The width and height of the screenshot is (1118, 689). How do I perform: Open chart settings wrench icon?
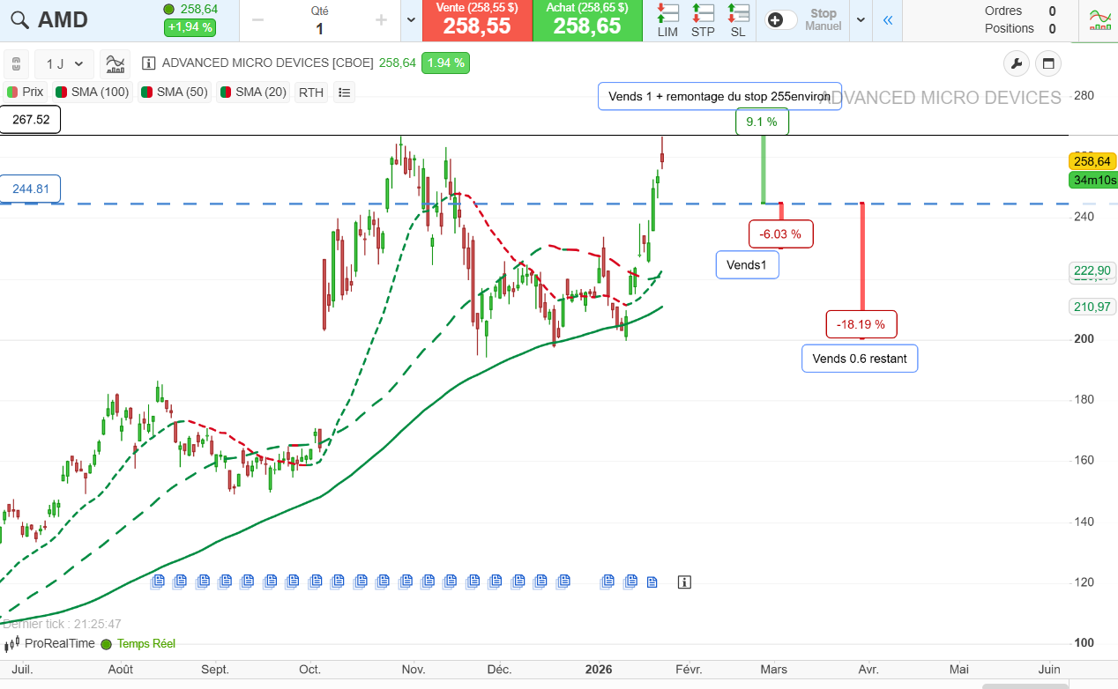1017,63
